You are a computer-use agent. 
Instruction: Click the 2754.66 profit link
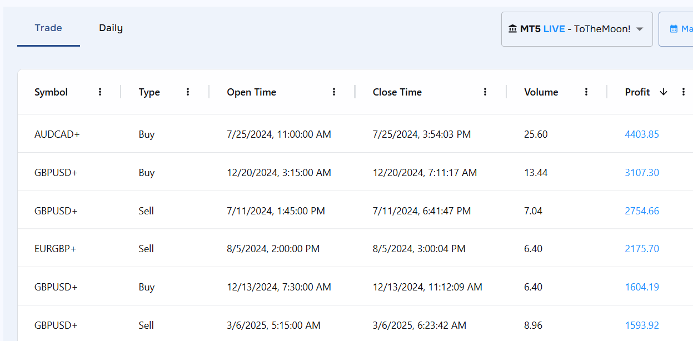coord(641,211)
